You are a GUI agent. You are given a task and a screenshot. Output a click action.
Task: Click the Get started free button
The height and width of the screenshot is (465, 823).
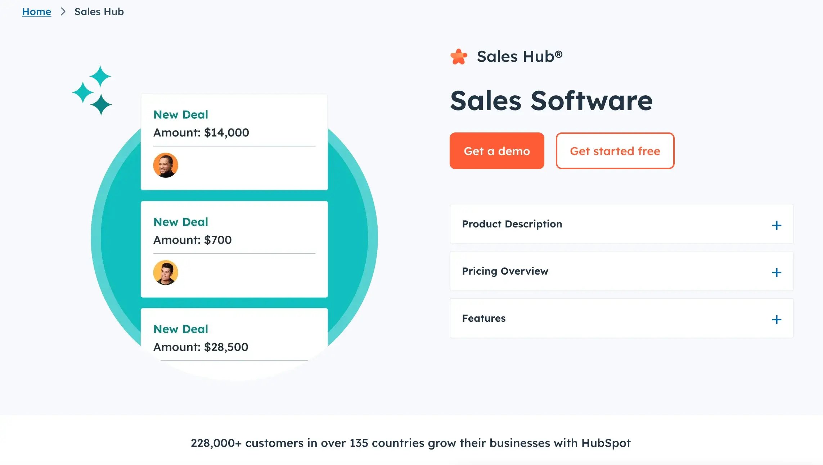point(615,151)
